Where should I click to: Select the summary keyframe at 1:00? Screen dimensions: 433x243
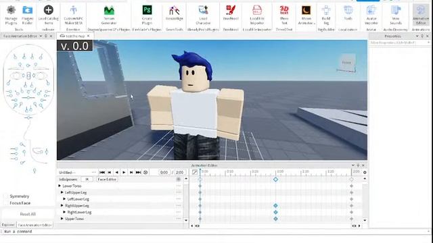click(x=275, y=180)
